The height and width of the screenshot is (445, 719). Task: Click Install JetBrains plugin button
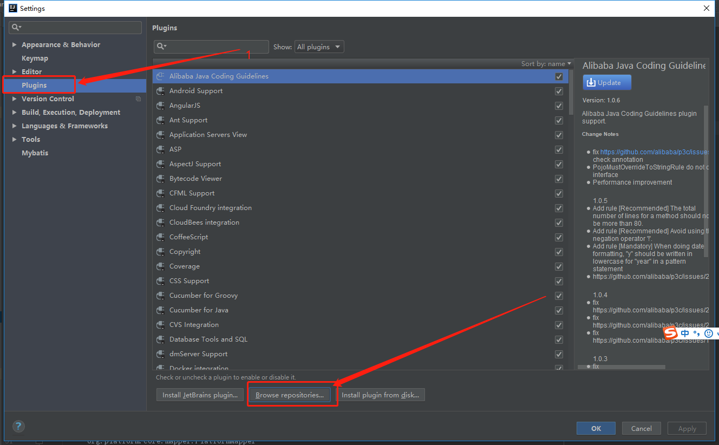click(x=200, y=395)
